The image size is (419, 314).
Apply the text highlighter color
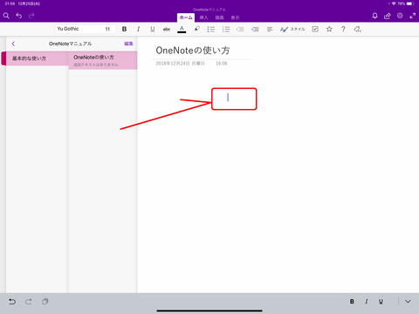(x=196, y=29)
